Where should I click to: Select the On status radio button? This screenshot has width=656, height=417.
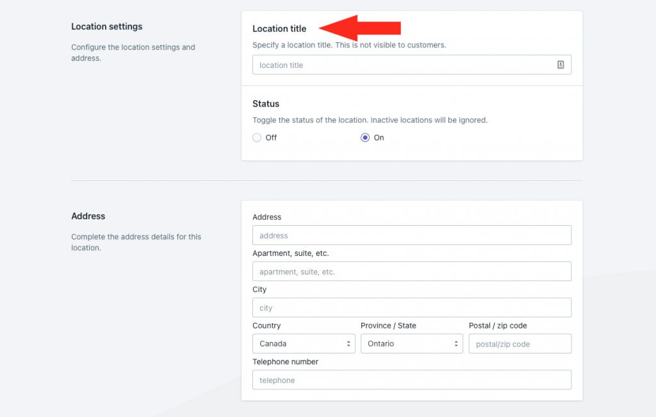pyautogui.click(x=365, y=137)
